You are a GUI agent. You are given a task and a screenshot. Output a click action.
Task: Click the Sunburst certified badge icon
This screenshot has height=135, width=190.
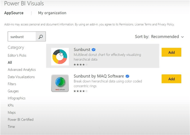(x=94, y=49)
